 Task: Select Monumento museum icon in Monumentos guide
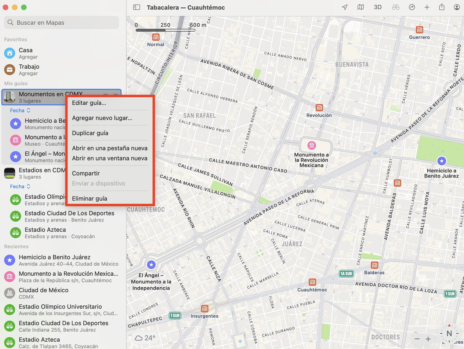16,140
